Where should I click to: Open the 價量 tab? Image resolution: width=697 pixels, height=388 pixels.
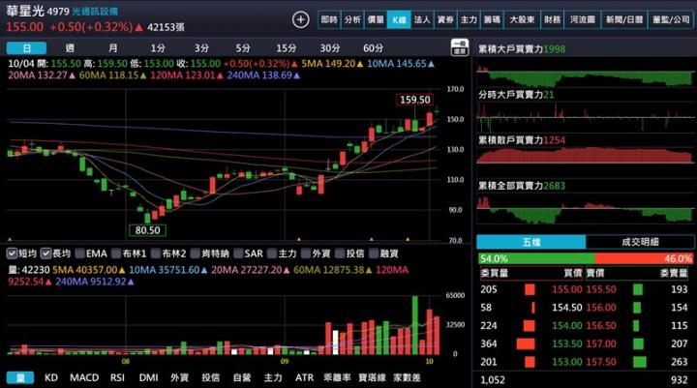coord(376,19)
